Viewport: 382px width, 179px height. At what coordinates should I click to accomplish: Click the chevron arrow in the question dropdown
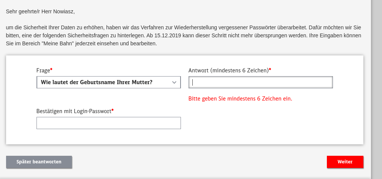pyautogui.click(x=174, y=82)
